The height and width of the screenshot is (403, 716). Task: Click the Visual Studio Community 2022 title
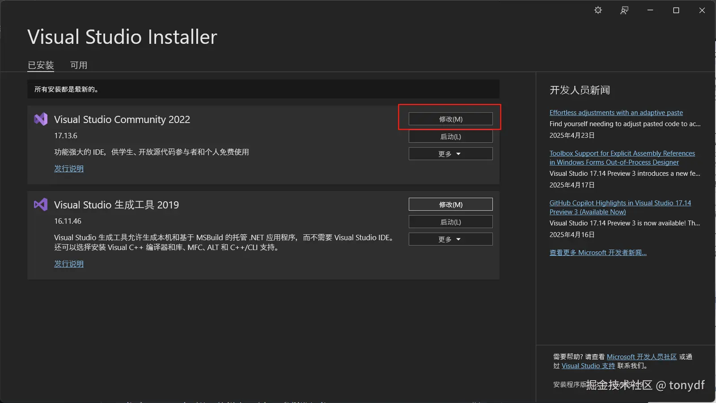[122, 119]
